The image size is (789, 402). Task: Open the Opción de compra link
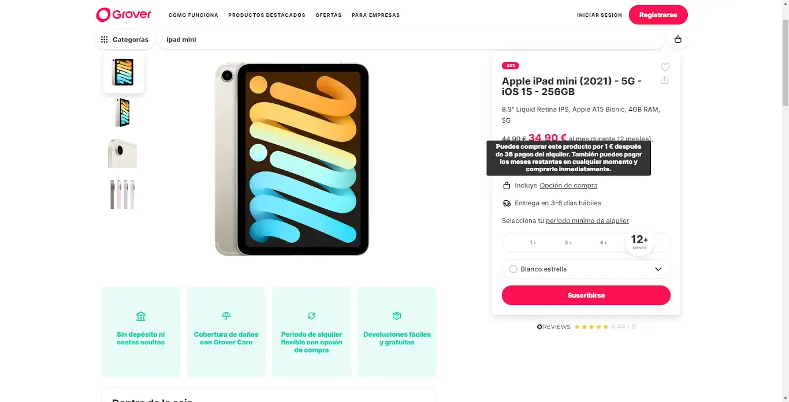[568, 186]
